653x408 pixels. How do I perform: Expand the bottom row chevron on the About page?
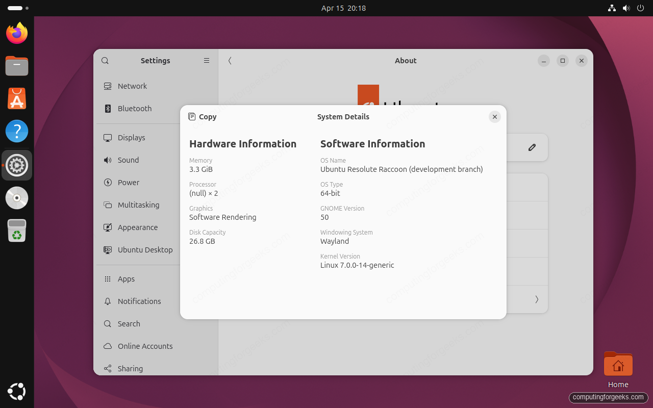point(536,299)
